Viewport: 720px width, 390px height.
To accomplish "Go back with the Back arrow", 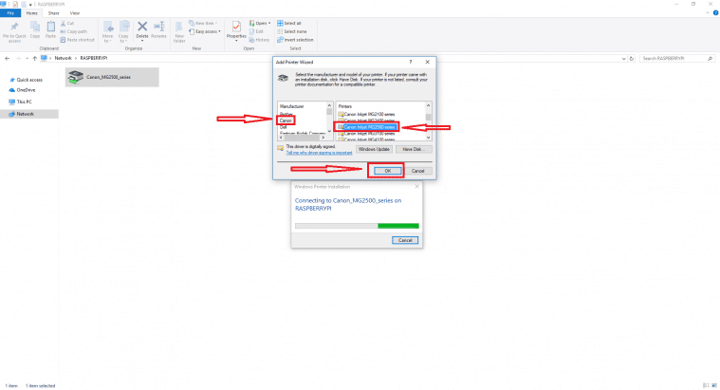I will tap(7, 58).
